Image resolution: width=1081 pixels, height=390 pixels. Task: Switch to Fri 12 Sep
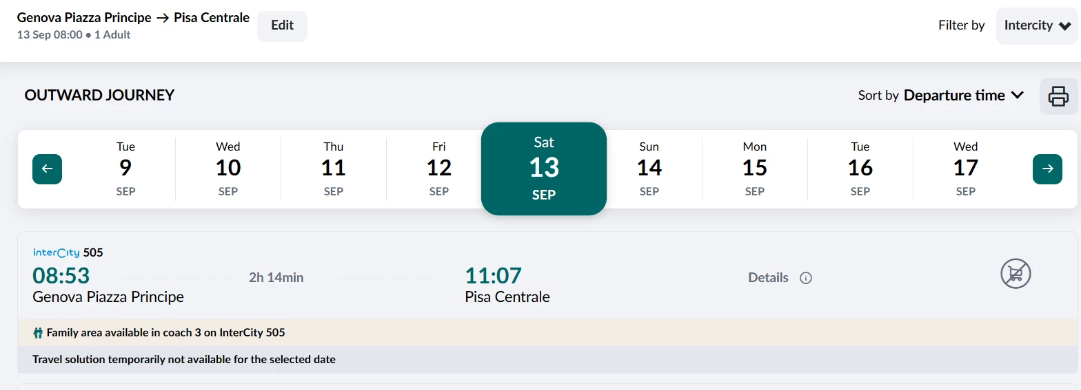439,169
